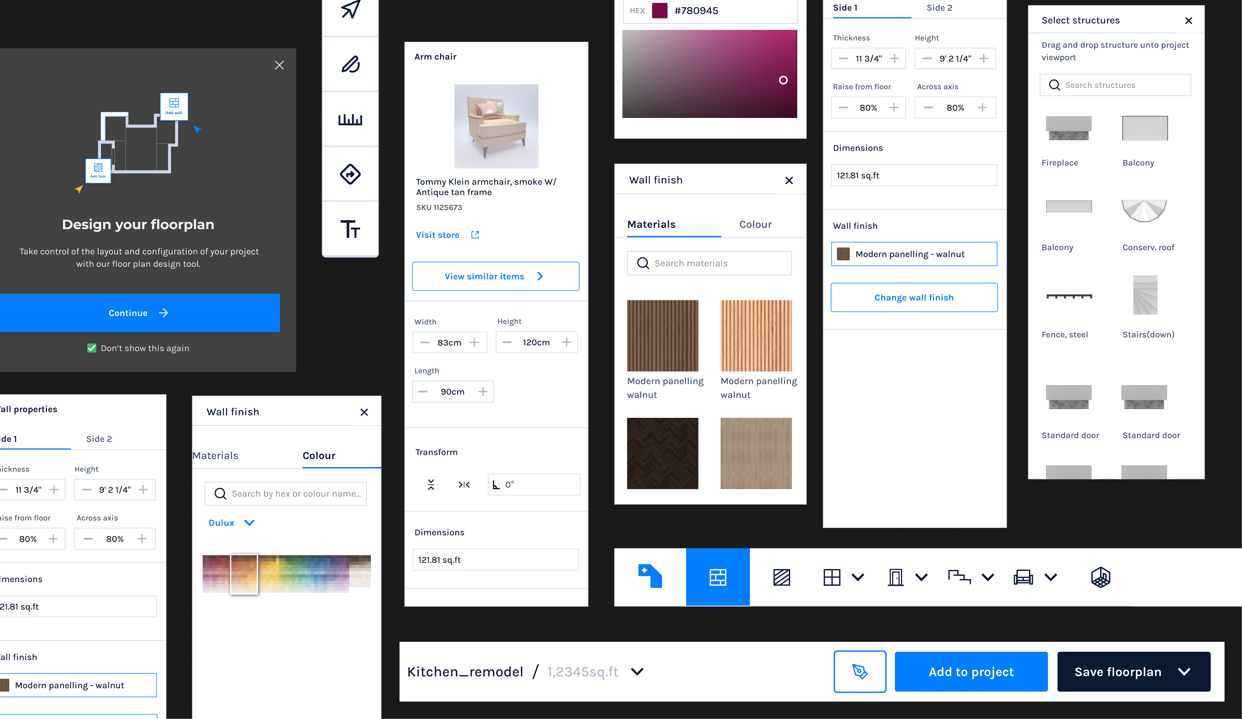Select the text tool icon
This screenshot has width=1242, height=719.
[350, 229]
